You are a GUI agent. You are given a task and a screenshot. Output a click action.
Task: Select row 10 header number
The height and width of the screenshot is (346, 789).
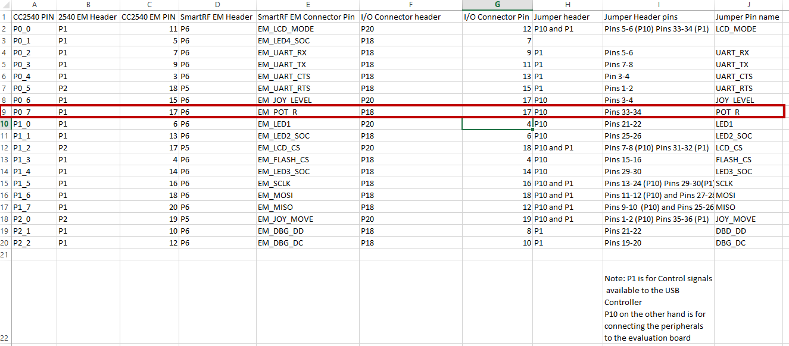(x=5, y=124)
